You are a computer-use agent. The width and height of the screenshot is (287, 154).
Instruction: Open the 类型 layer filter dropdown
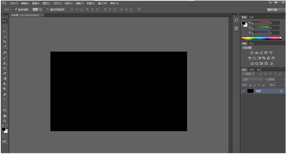pyautogui.click(x=249, y=74)
